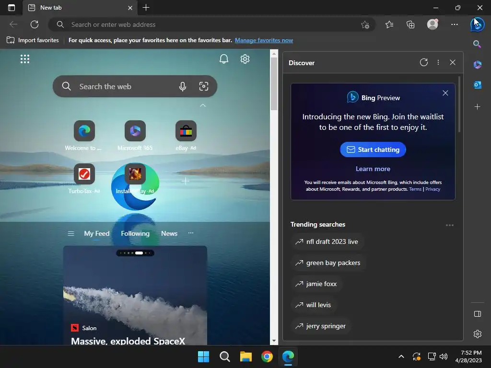Screen dimensions: 491x368
Task: Select trending search nfl draft 2023 live
Action: (327, 241)
